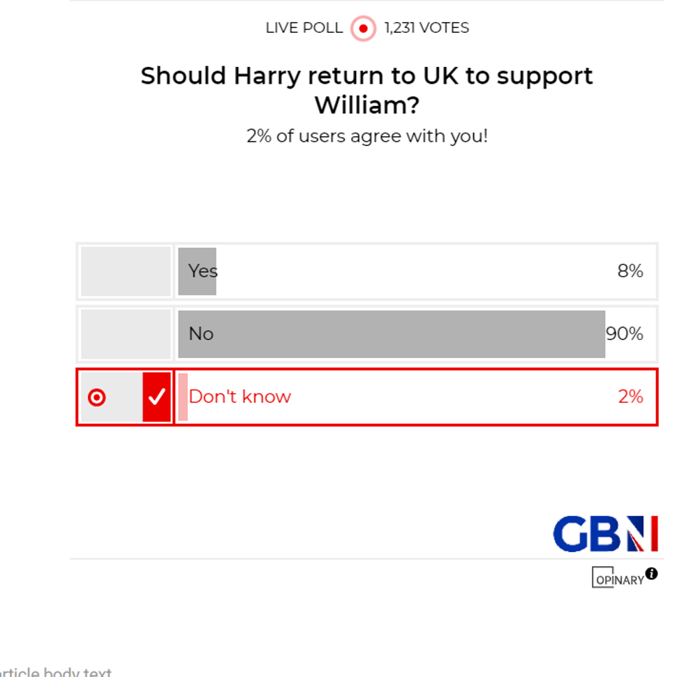Click the red 2% result value
Image resolution: width=684 pixels, height=677 pixels.
tap(630, 397)
